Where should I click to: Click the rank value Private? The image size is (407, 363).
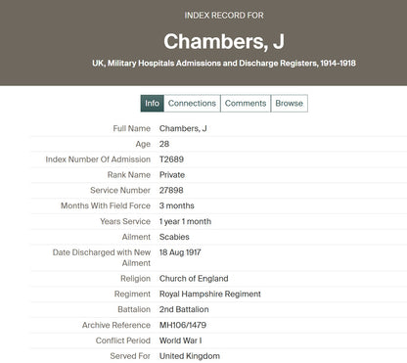tap(172, 175)
